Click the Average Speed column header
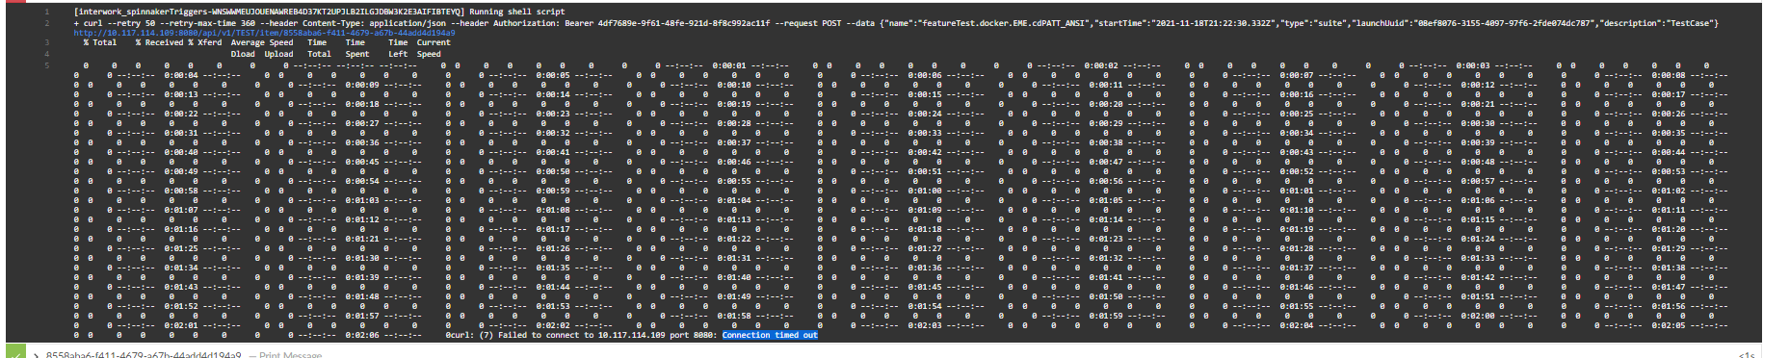 coord(262,42)
